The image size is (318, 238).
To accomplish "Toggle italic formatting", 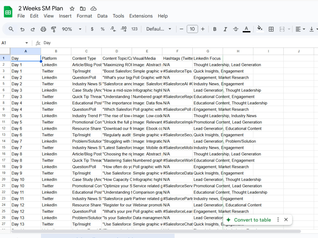I will 225,29.
